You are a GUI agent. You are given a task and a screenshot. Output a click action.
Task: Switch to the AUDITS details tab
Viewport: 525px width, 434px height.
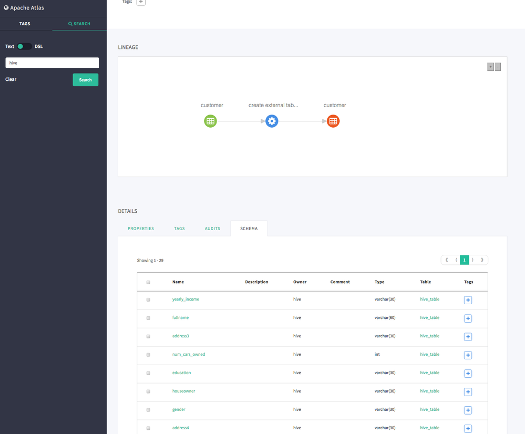[213, 229]
